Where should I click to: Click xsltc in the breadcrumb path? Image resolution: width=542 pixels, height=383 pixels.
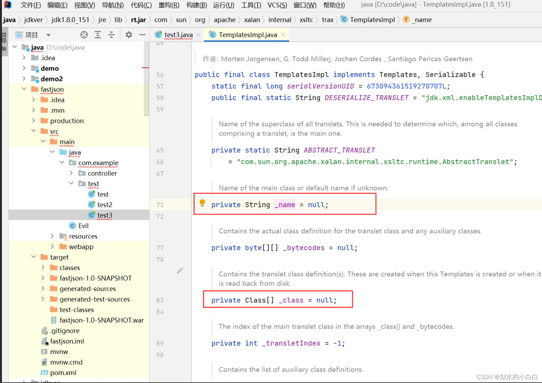pyautogui.click(x=306, y=20)
